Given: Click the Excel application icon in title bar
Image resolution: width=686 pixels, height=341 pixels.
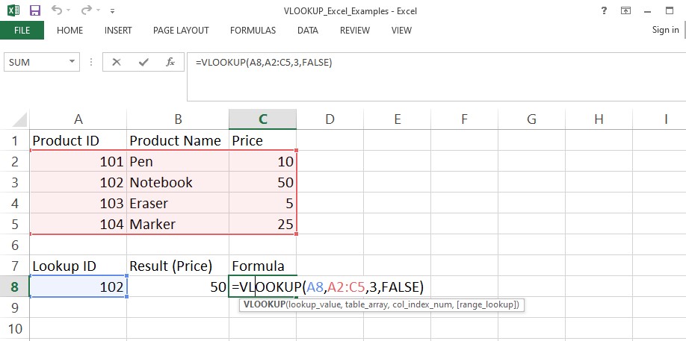Looking at the screenshot, I should [x=13, y=10].
